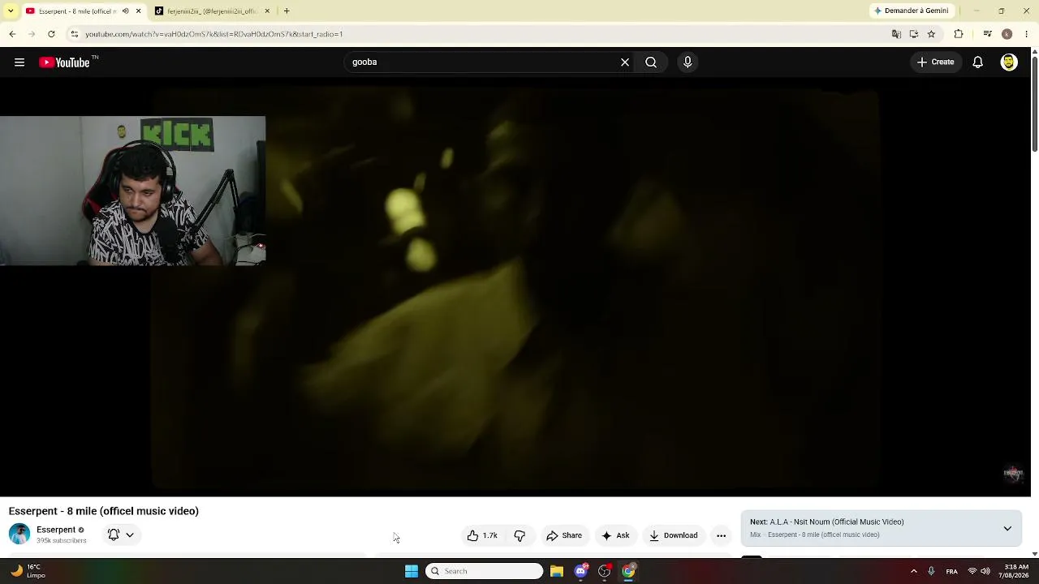The width and height of the screenshot is (1039, 584).
Task: Open the Wi-Fi network settings
Action: coord(972,571)
